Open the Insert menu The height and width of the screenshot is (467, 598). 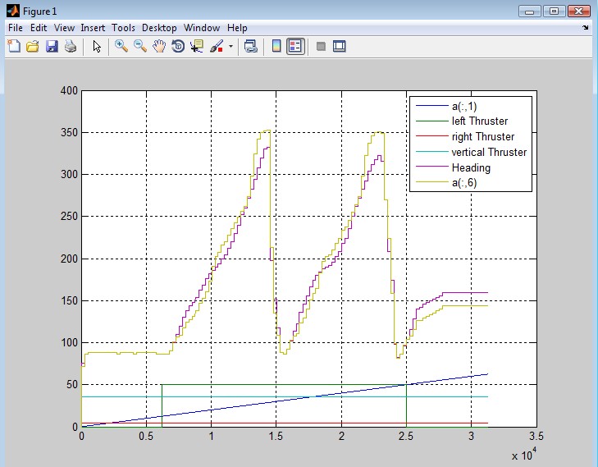coord(93,28)
